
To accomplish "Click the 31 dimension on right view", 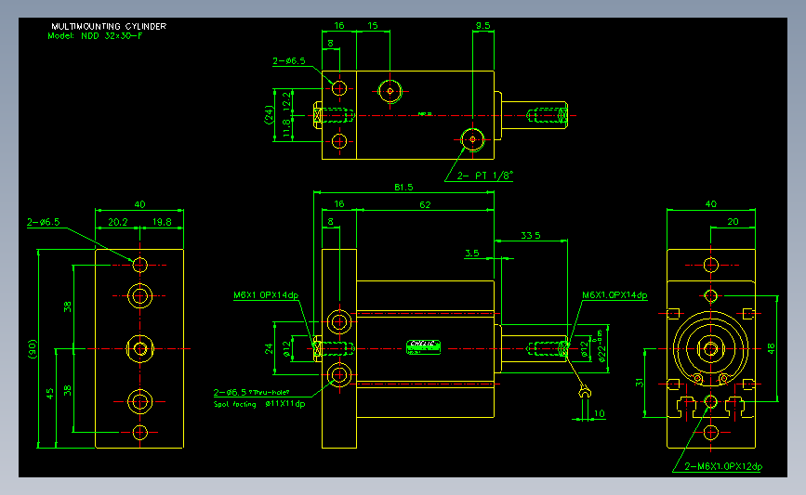I will pos(639,383).
